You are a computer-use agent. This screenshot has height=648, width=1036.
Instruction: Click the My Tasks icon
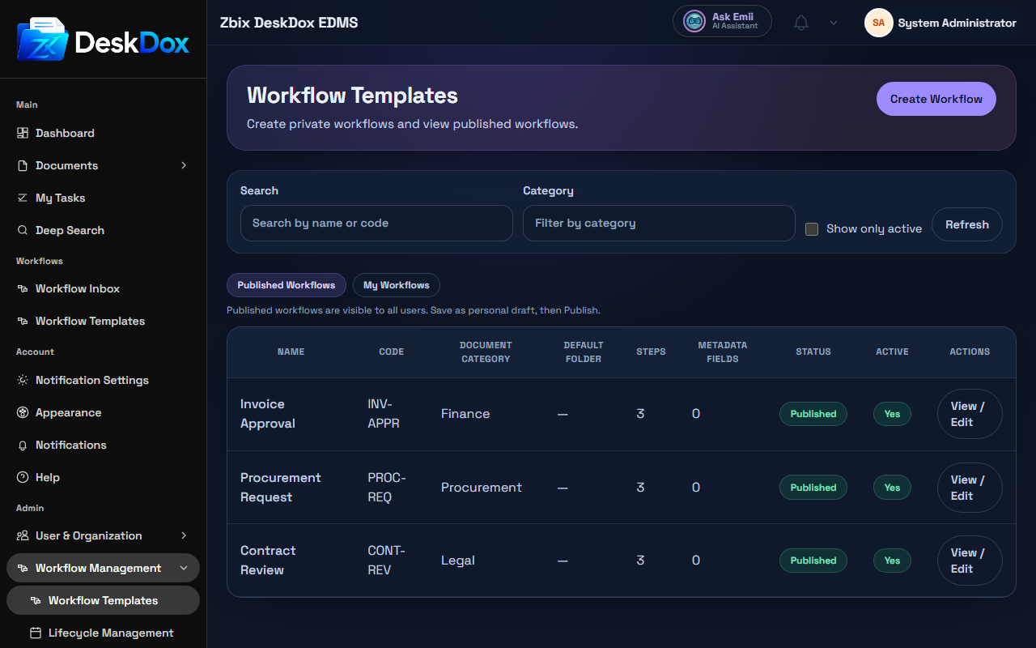click(x=23, y=198)
